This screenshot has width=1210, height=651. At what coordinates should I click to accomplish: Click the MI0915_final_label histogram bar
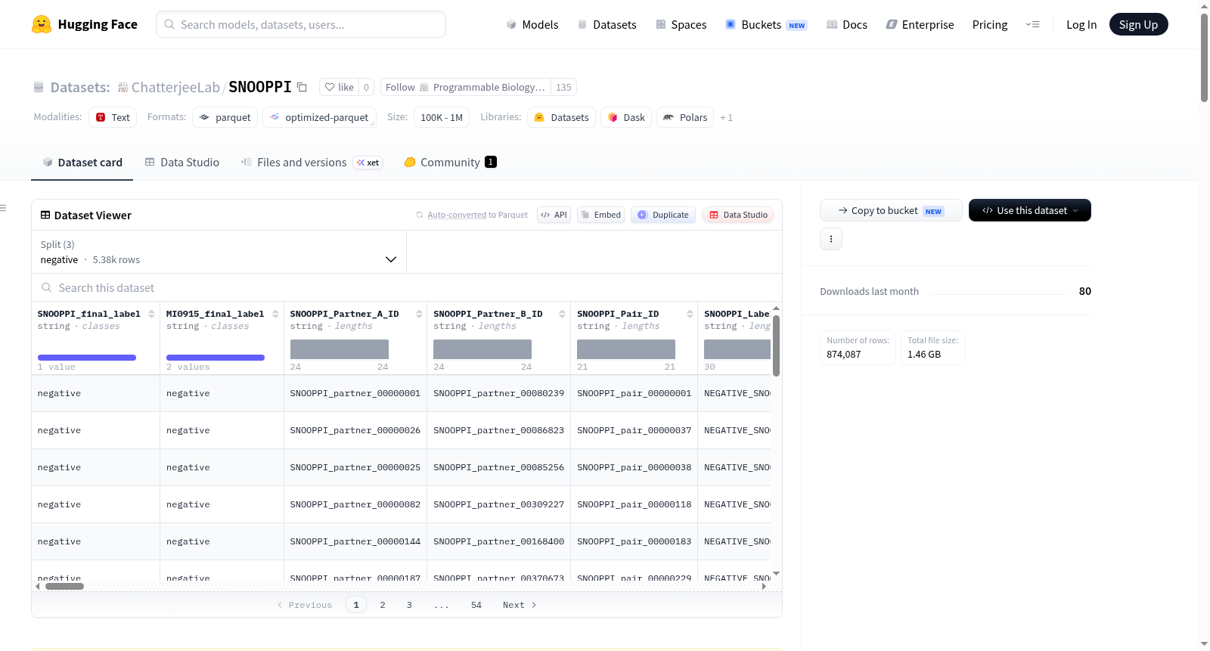216,358
